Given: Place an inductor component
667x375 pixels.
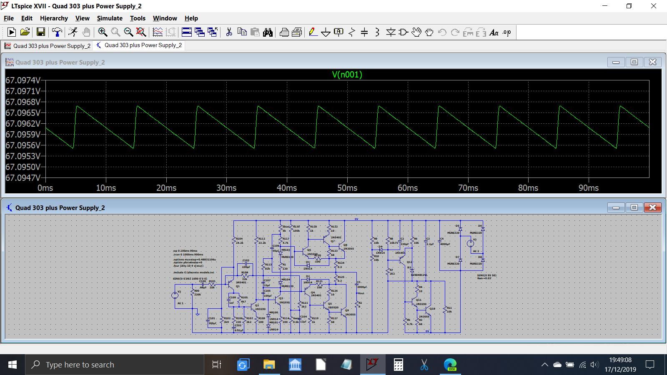Looking at the screenshot, I should [x=377, y=32].
